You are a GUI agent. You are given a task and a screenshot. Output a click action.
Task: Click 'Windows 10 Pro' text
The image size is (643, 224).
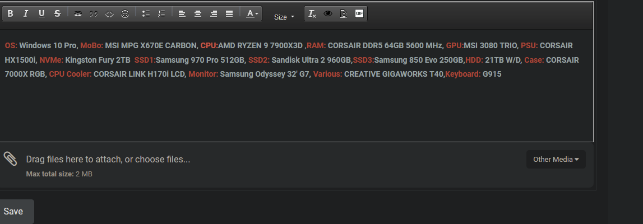[x=48, y=45]
